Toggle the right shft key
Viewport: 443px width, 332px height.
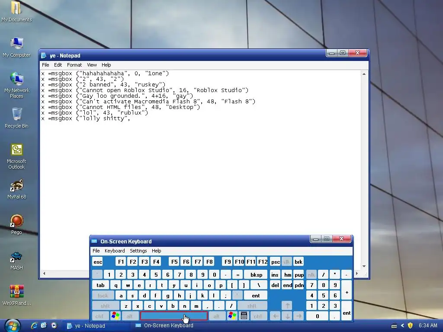coord(252,306)
